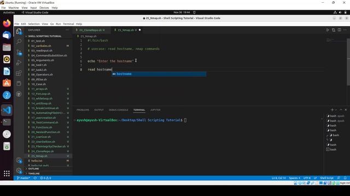Click Shell Script language mode
This screenshot has height=196, width=350.
tap(327, 178)
